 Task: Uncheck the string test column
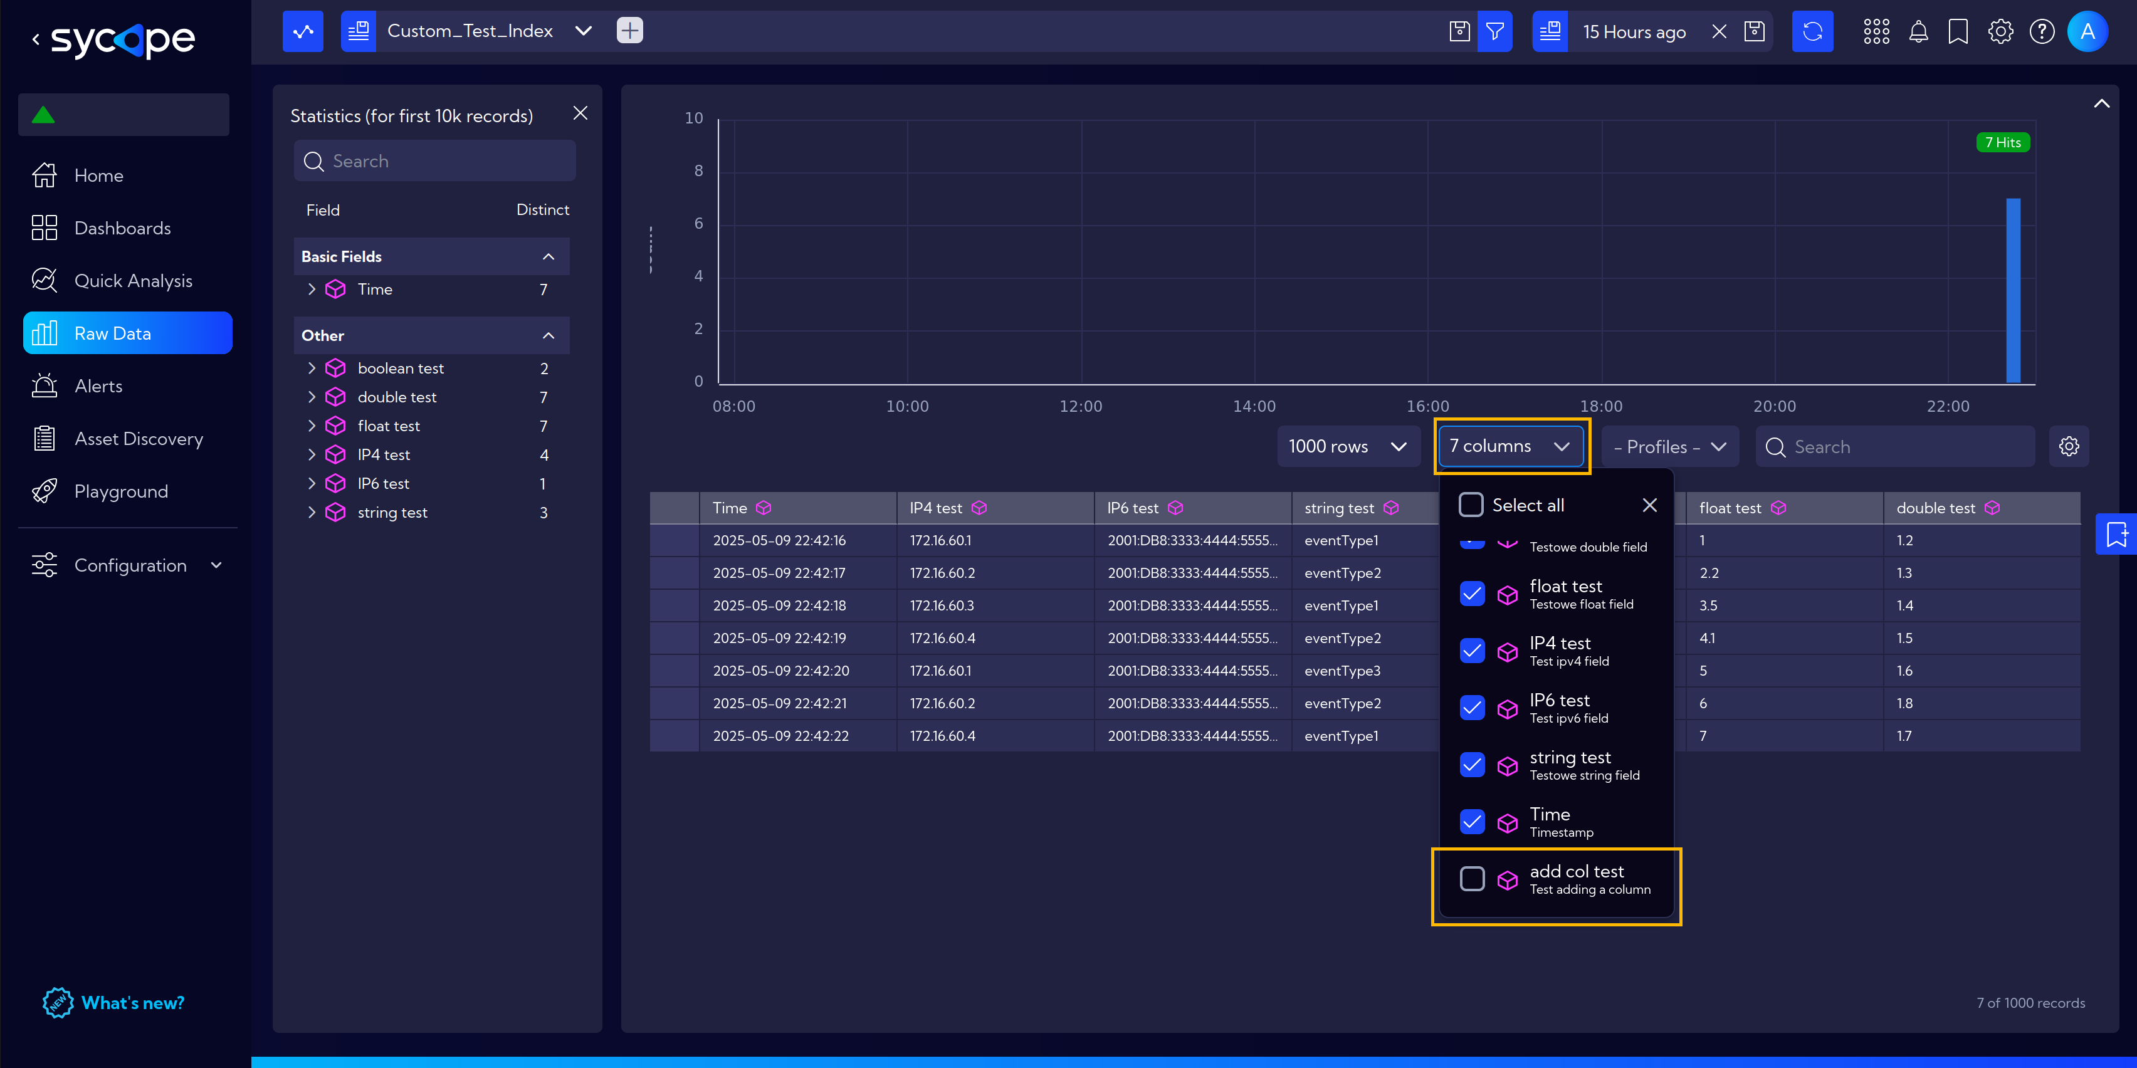tap(1472, 765)
